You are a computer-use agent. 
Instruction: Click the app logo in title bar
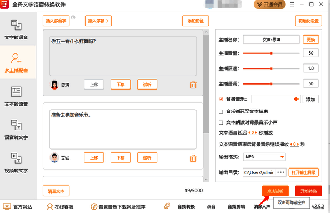(x=4, y=4)
